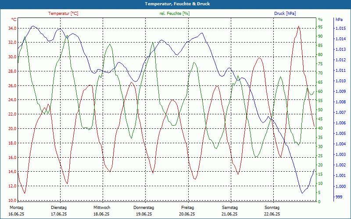
Task: Click the date '18.06.25'
Action: [x=101, y=214]
